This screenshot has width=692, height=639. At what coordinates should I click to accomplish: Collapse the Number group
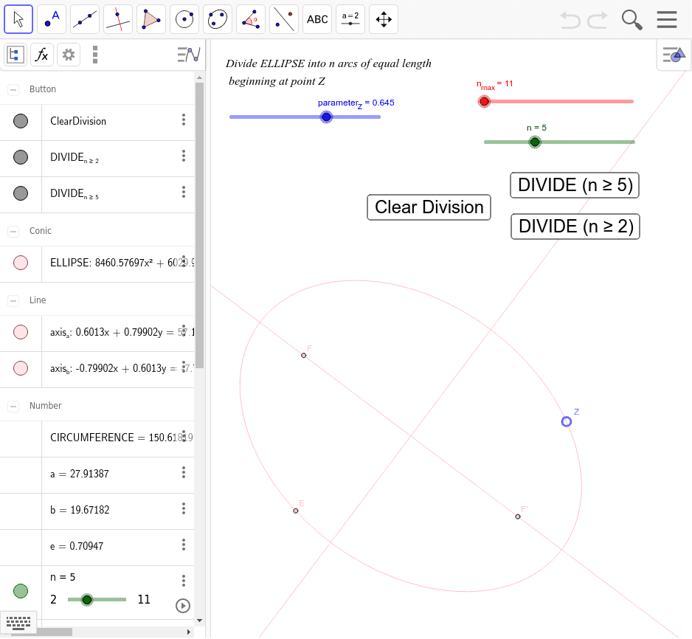[x=13, y=406]
